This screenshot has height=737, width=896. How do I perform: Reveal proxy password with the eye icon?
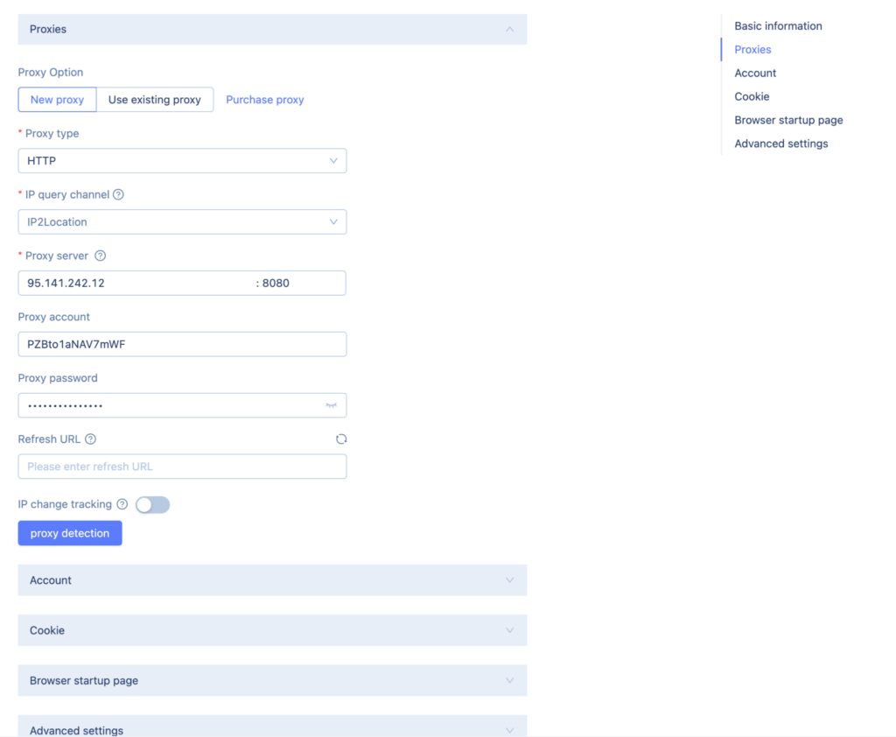coord(332,405)
